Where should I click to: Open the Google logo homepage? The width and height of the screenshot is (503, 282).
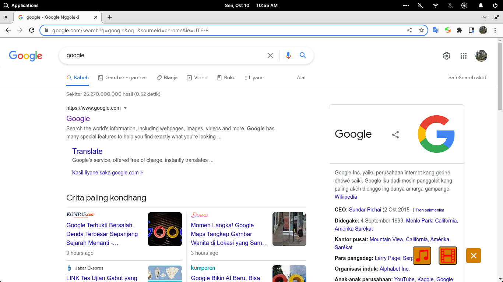25,56
